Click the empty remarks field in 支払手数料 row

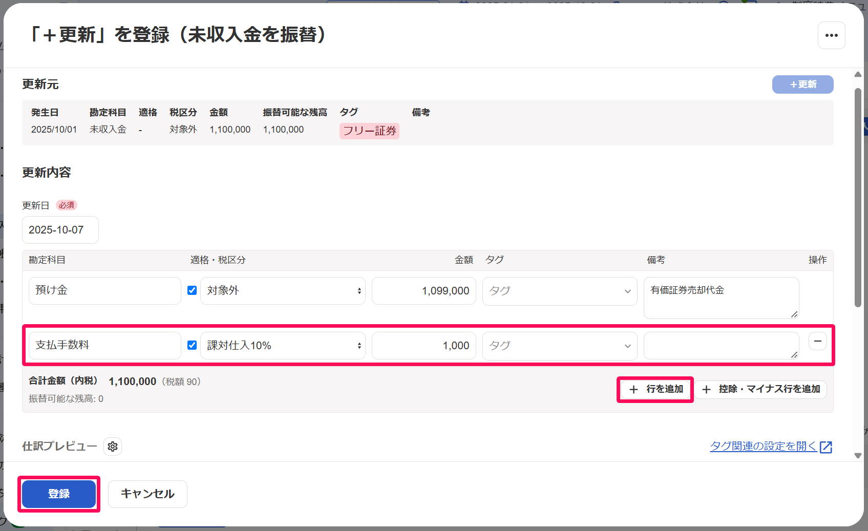tap(721, 346)
